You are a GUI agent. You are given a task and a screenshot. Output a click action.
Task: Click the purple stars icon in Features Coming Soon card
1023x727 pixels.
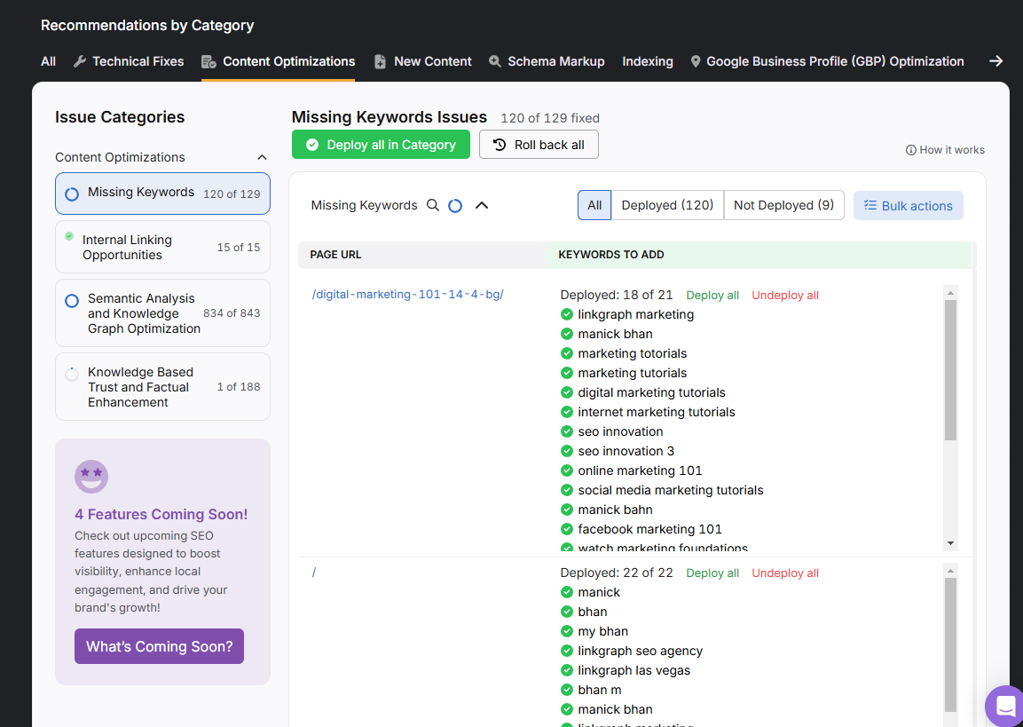click(x=91, y=477)
